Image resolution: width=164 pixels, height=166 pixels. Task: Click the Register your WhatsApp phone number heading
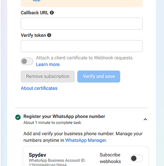click(x=64, y=117)
